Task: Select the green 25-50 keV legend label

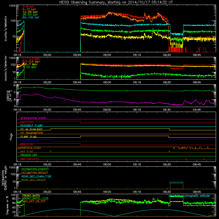Action: click(x=30, y=15)
